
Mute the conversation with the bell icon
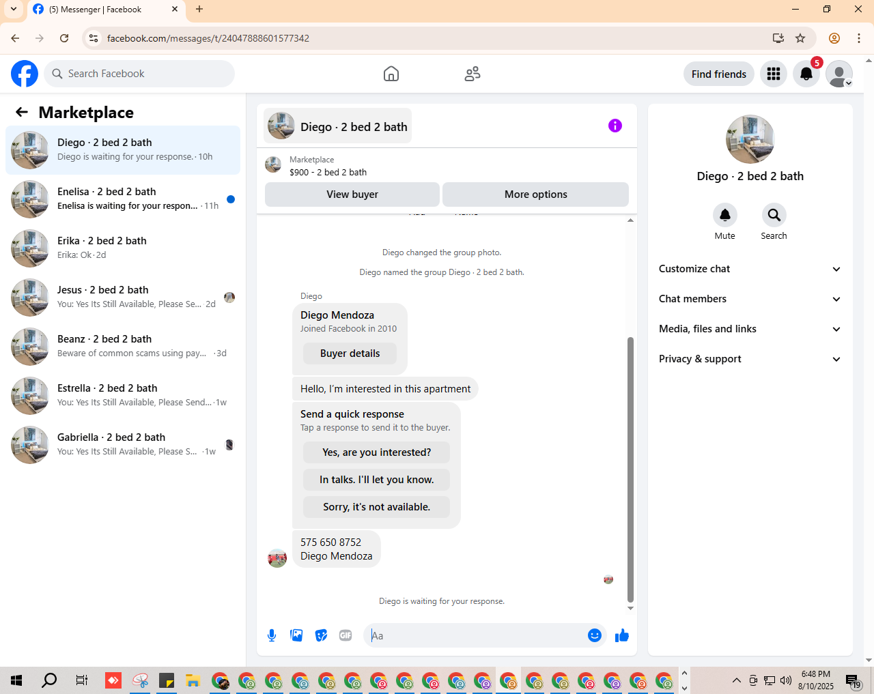coord(725,215)
